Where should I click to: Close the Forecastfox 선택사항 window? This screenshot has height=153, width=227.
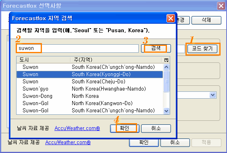click(x=221, y=6)
